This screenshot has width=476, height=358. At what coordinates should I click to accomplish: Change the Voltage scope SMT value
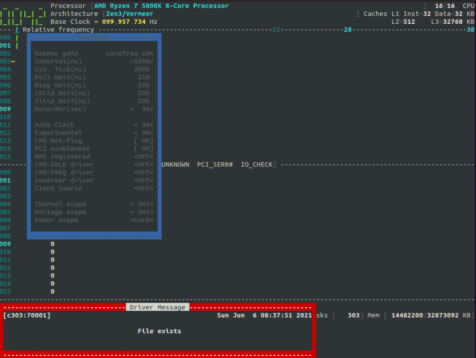tap(142, 212)
